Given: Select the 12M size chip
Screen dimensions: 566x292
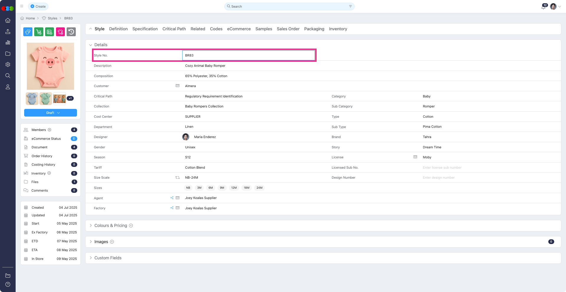Looking at the screenshot, I should pos(234,188).
